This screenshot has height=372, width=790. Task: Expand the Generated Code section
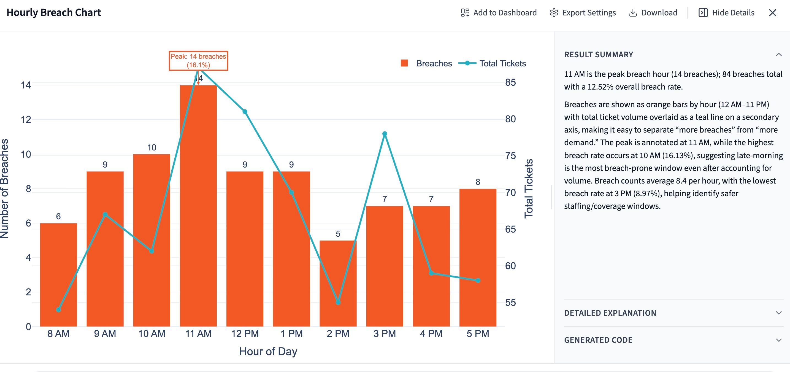pos(778,340)
